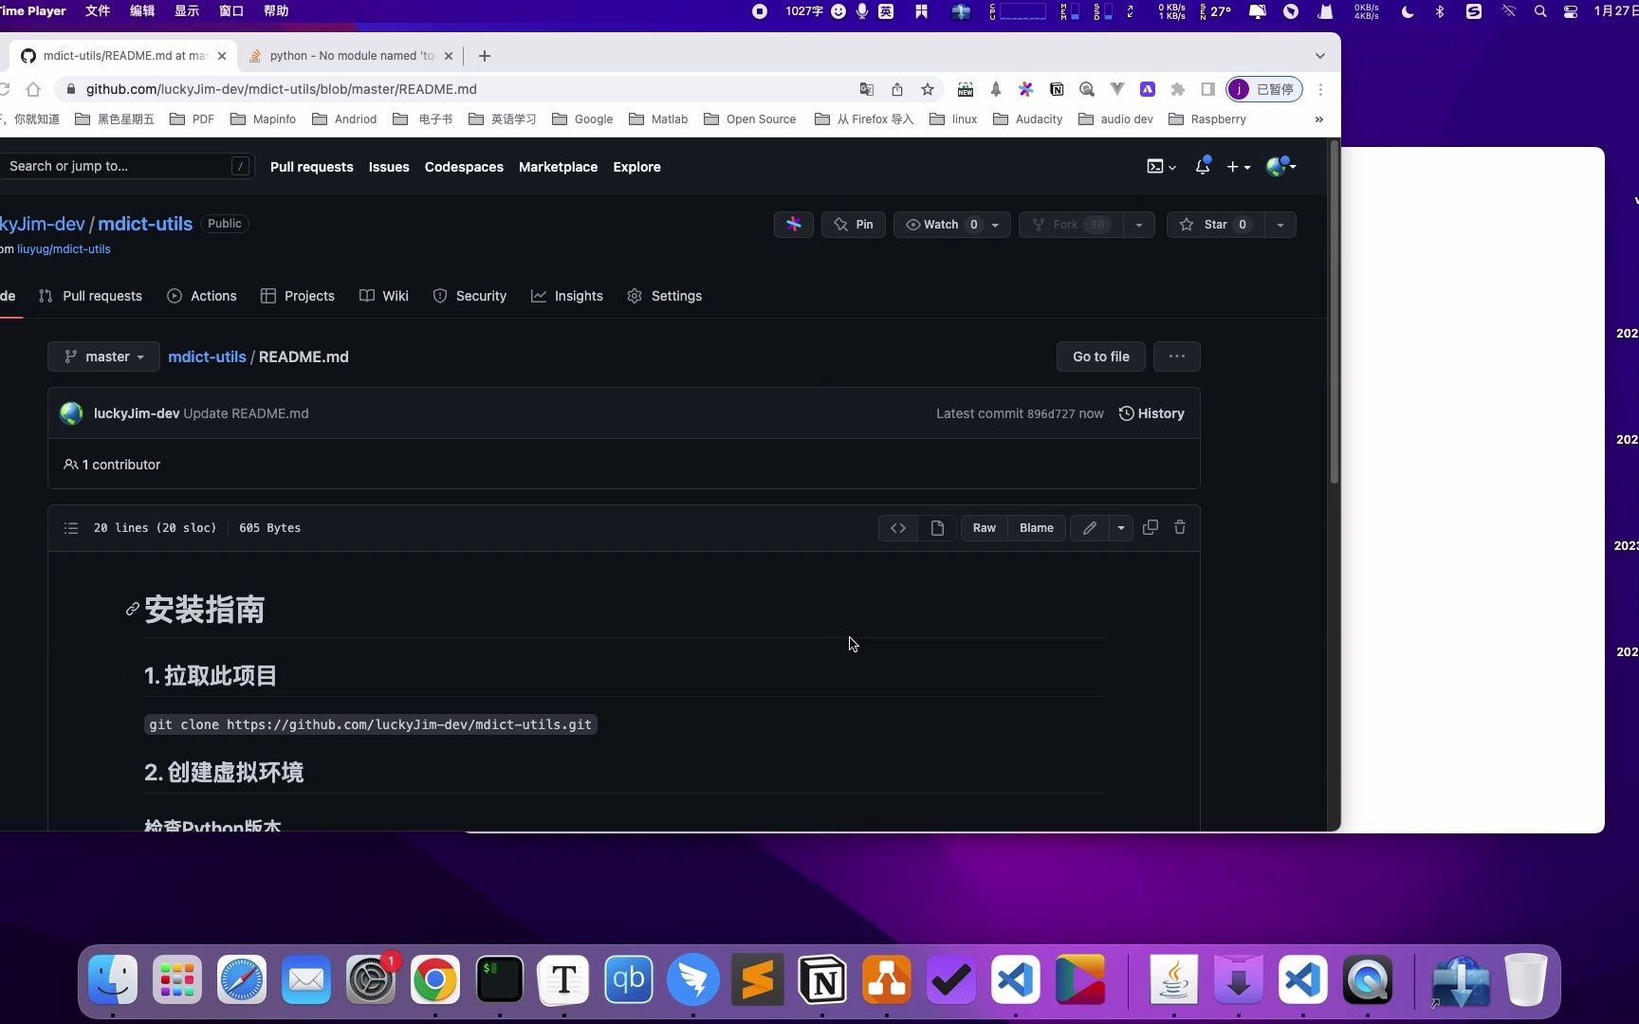Open Chrome extensions puzzle icon

[x=1178, y=89]
